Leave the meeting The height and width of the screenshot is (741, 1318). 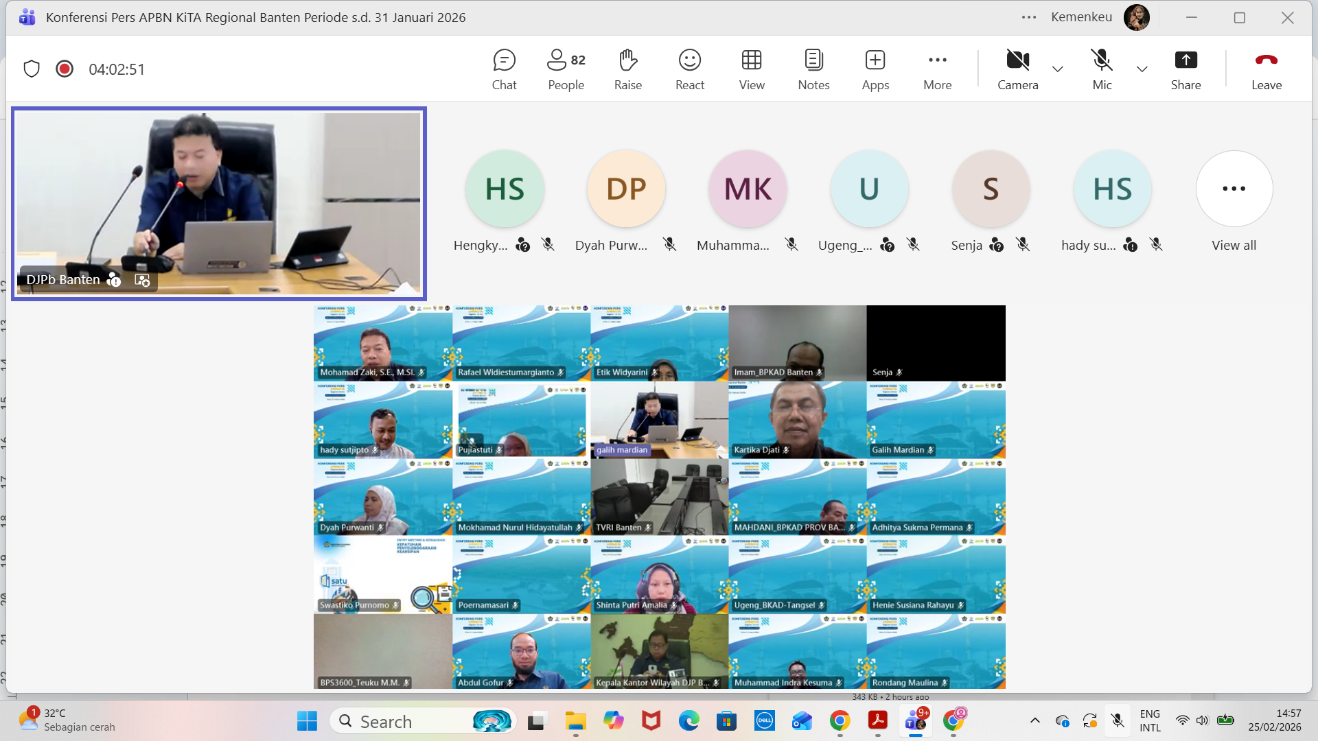tap(1266, 69)
